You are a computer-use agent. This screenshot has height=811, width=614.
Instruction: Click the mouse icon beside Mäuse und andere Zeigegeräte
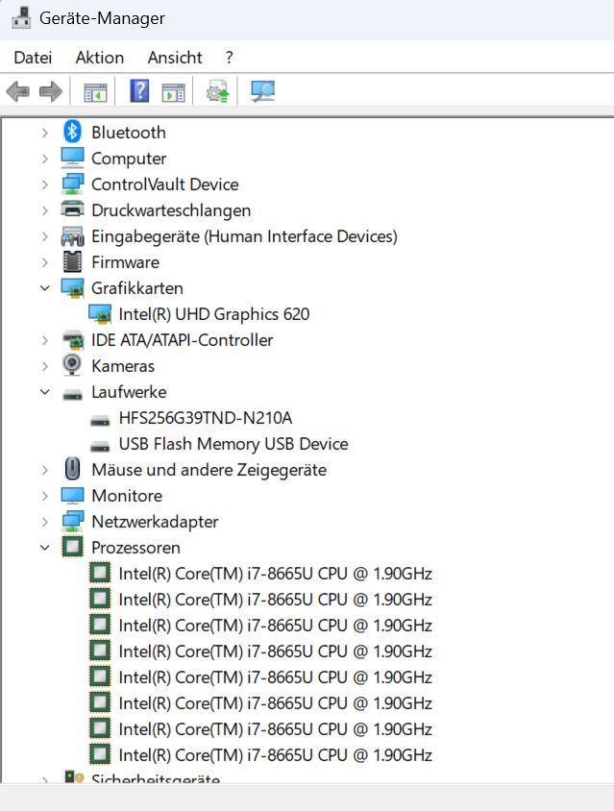click(73, 470)
